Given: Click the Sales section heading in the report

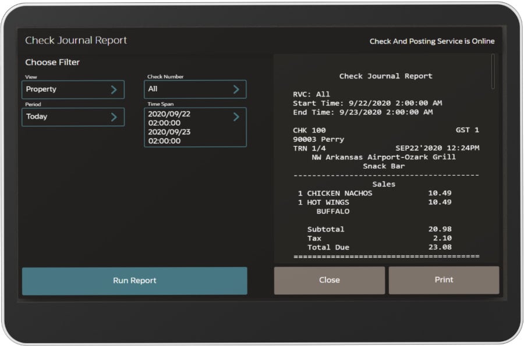Looking at the screenshot, I should coord(384,184).
